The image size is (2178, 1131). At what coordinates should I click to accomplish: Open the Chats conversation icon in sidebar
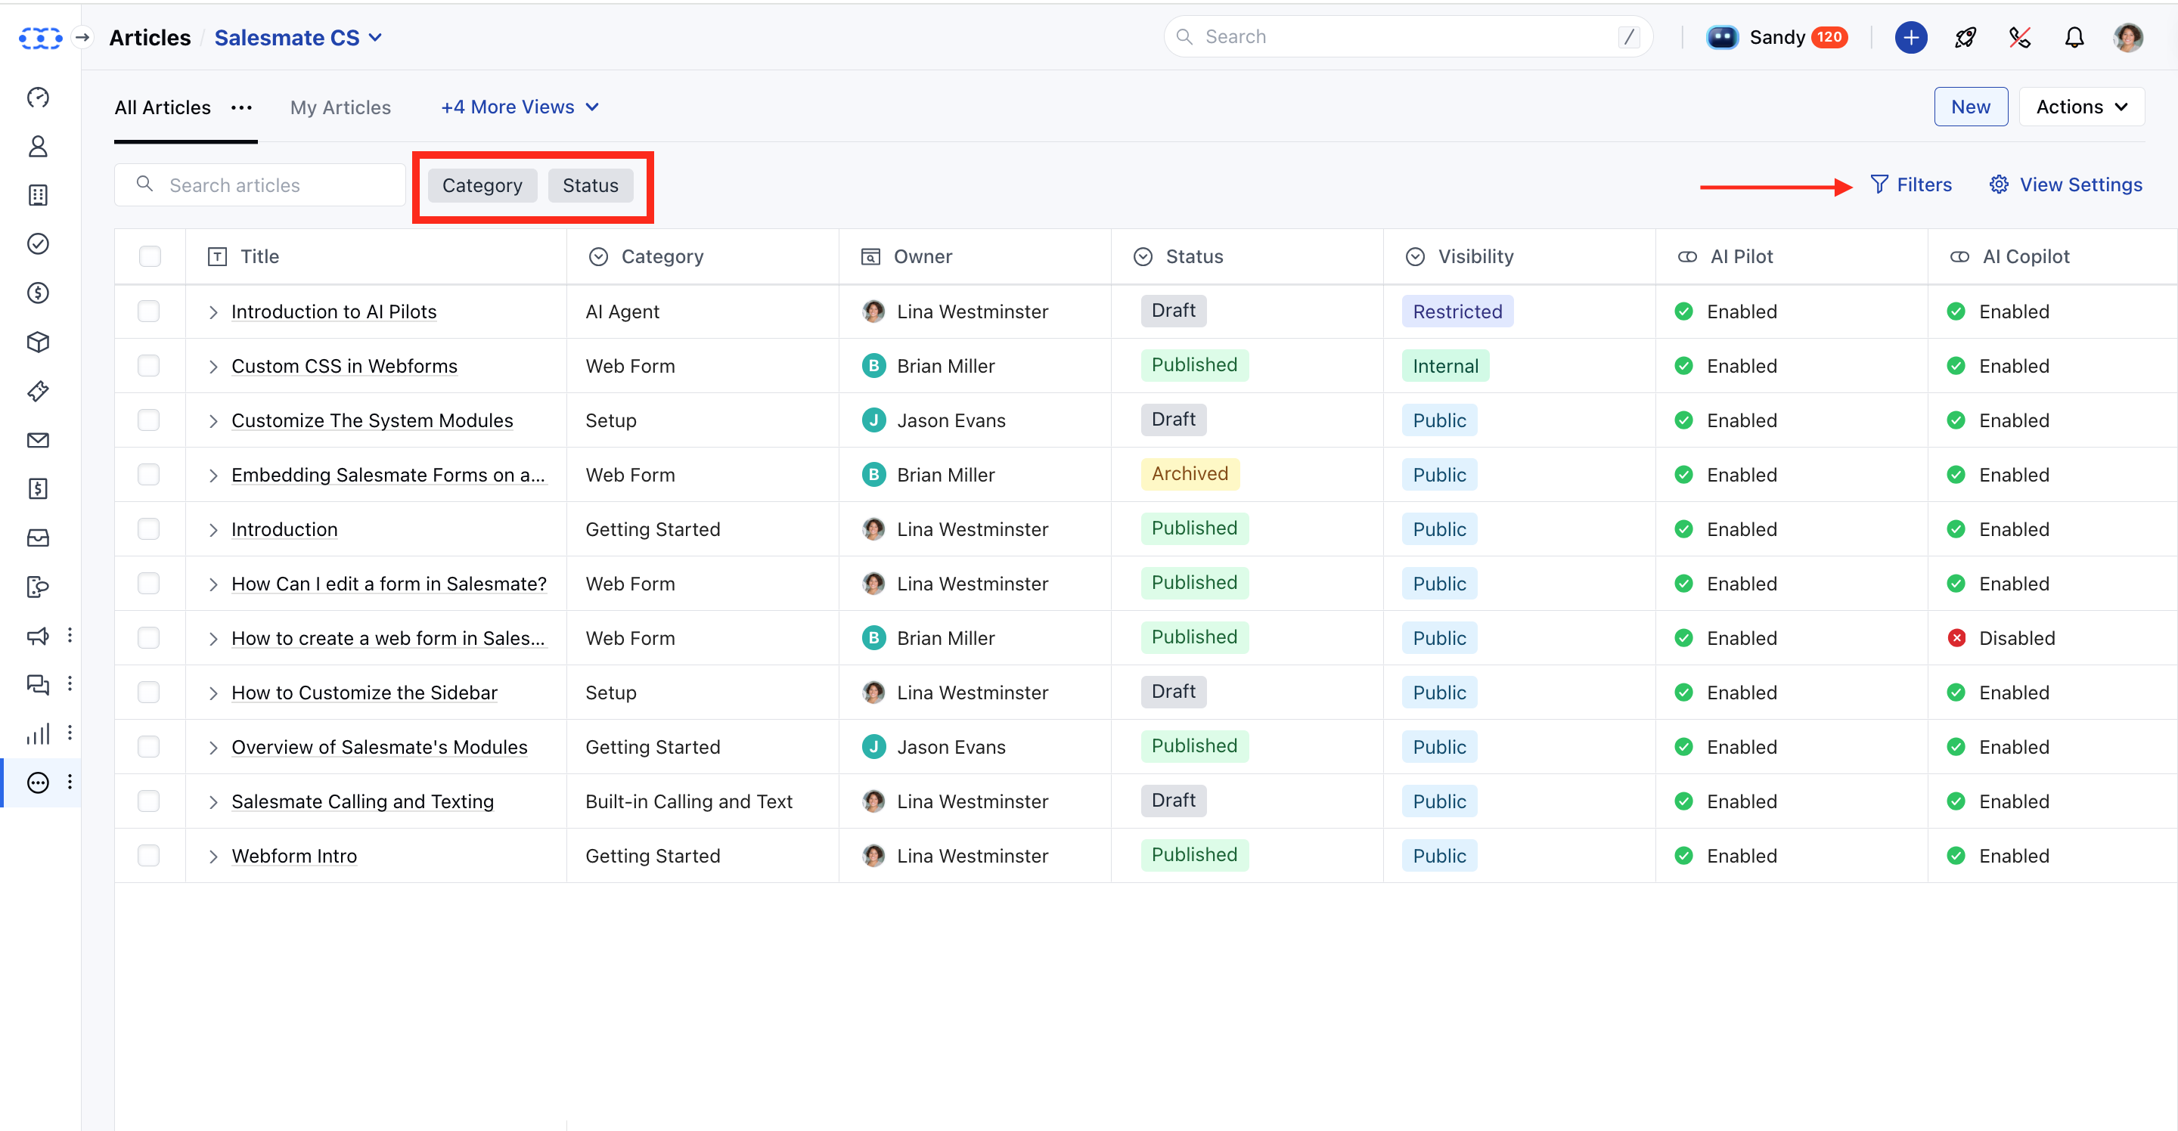(x=38, y=684)
